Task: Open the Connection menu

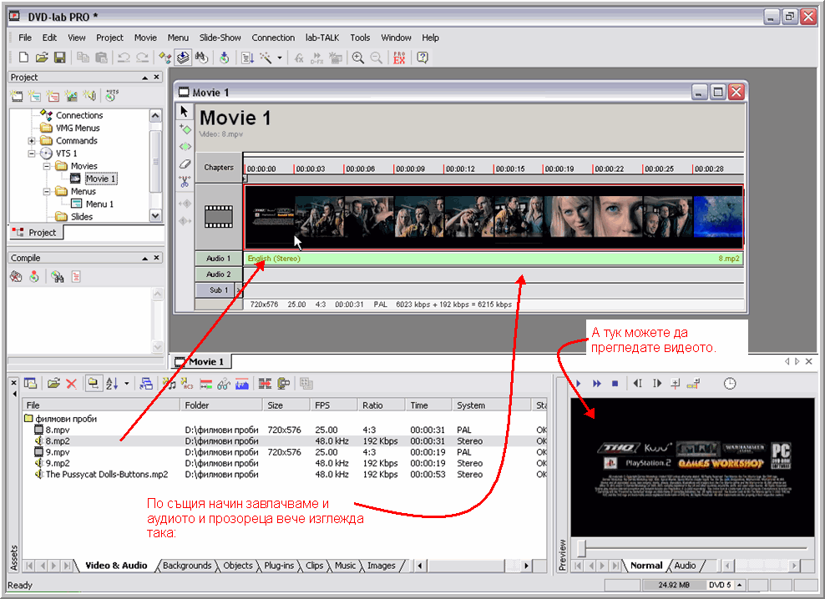Action: click(x=273, y=38)
